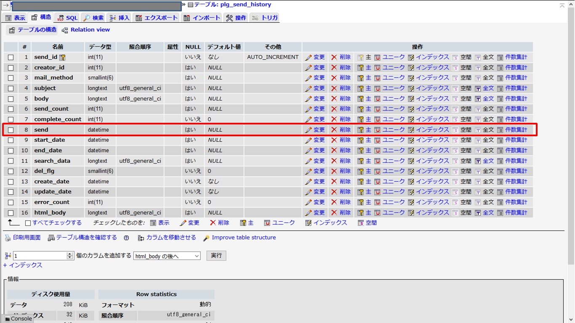Toggle the すべてチェックする checkbox
This screenshot has width=575, height=323.
[28, 223]
